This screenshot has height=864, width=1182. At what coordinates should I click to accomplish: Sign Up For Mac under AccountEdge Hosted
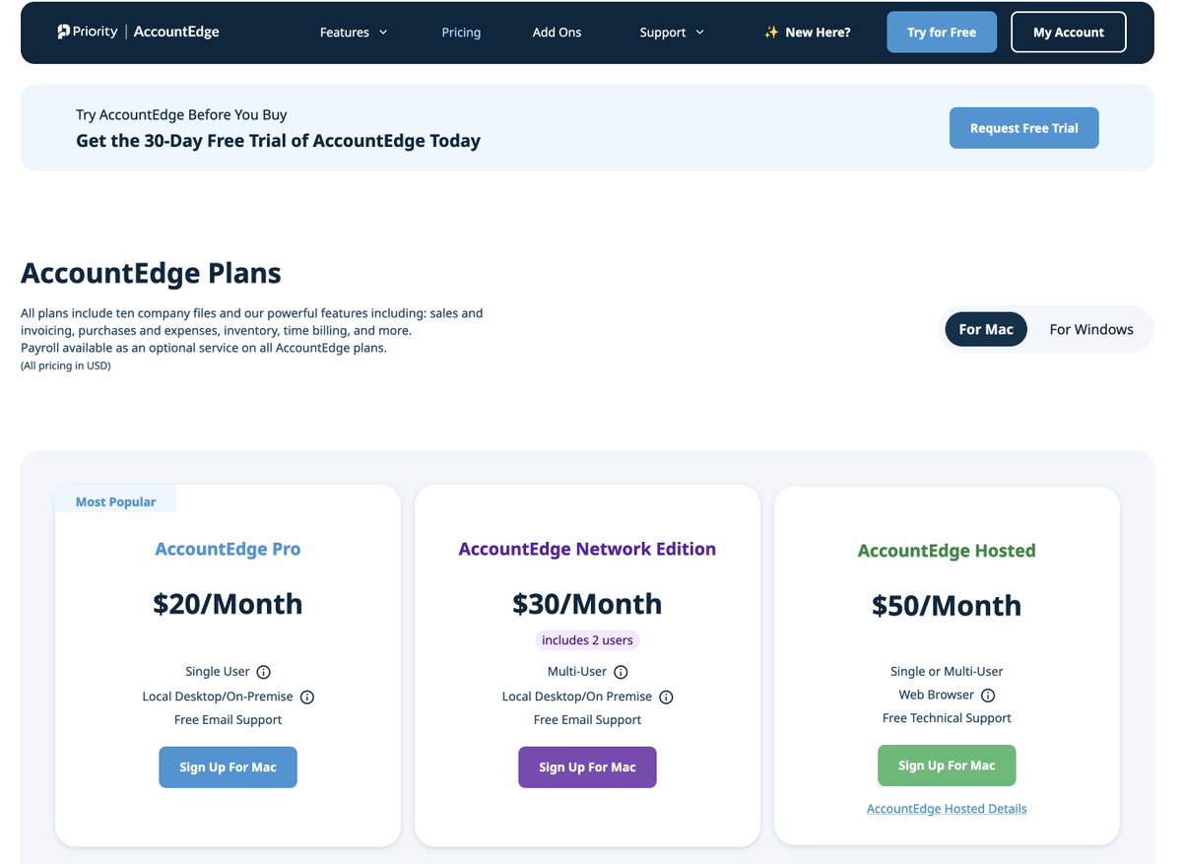coord(947,765)
